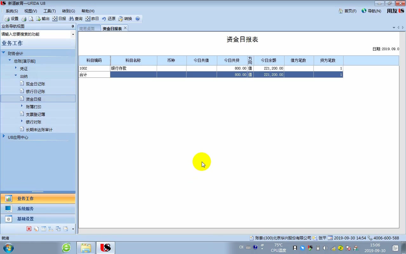The image size is (406, 254).
Task: Click the 日报 toolbar button
Action: click(59, 19)
